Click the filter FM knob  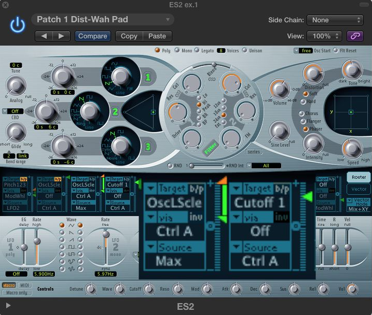click(x=231, y=138)
